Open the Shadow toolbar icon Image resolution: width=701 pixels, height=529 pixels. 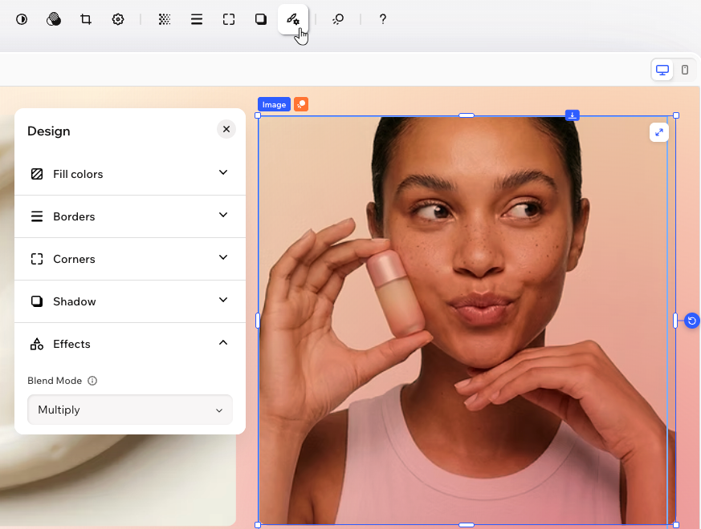(261, 19)
